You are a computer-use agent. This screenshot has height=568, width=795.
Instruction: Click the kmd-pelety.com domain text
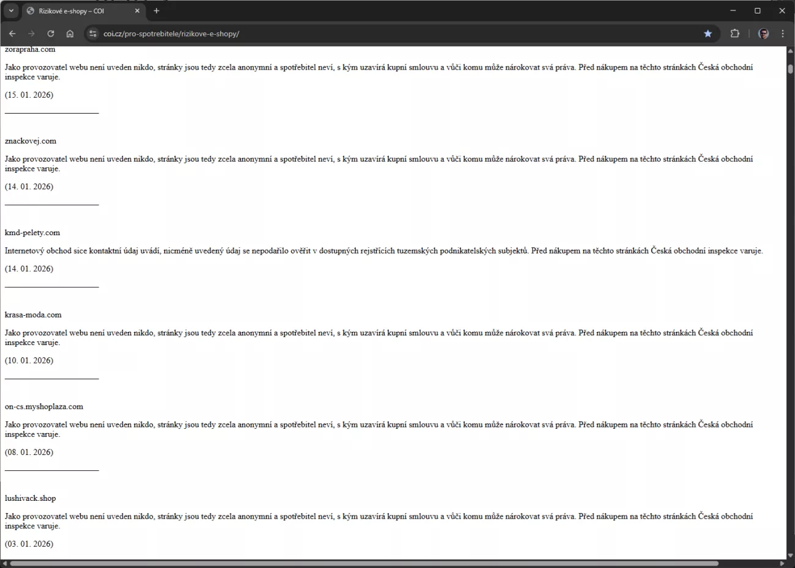point(32,233)
